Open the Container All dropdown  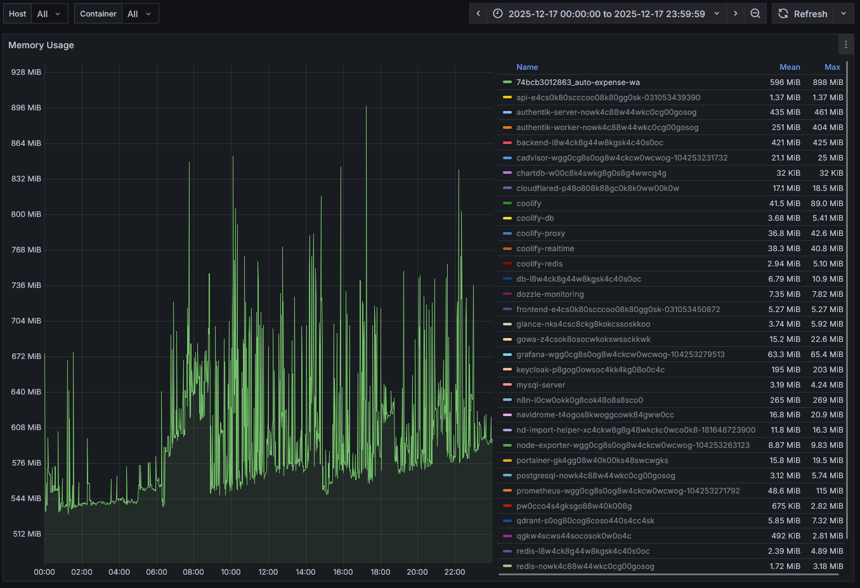[x=140, y=13]
